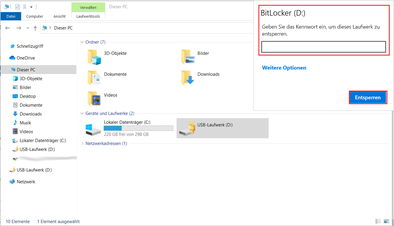
Task: Expand the address bar chevron before Dieser PC
Action: (50, 28)
